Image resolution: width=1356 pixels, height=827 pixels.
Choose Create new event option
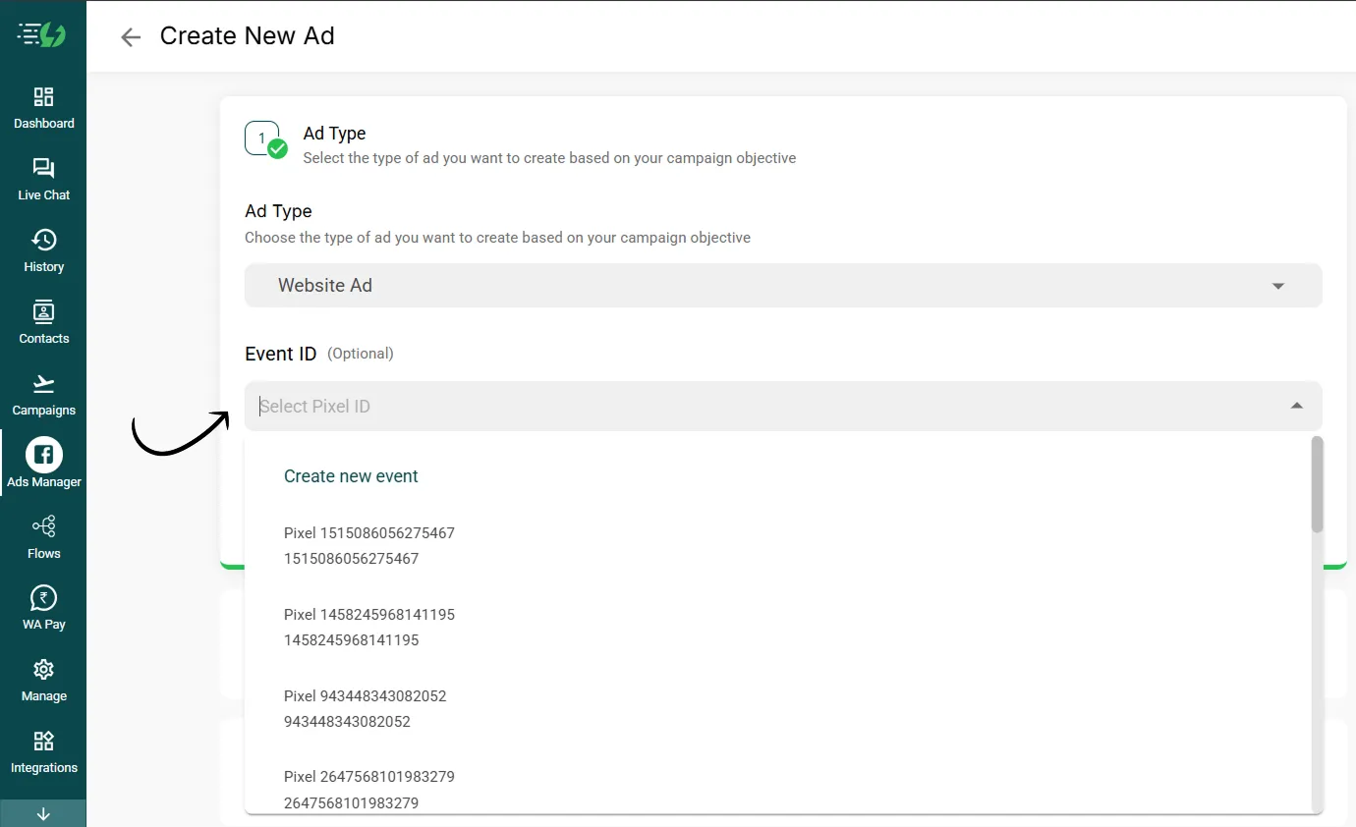(x=351, y=476)
